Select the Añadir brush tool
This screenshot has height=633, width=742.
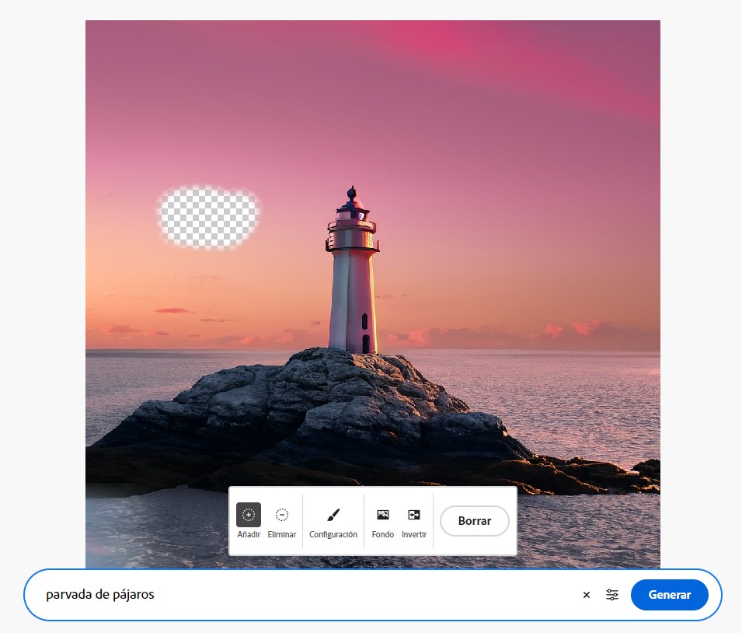tap(249, 515)
